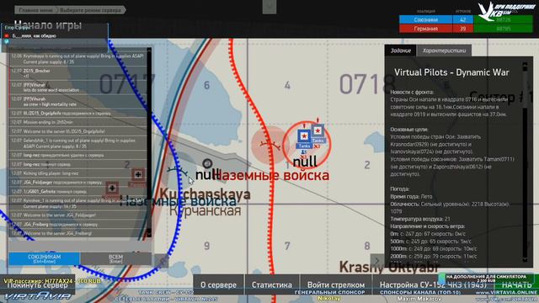Image resolution: width=539 pixels, height=303 pixels.
Task: Click the blue ground troops arc marker
Action: 177,171
